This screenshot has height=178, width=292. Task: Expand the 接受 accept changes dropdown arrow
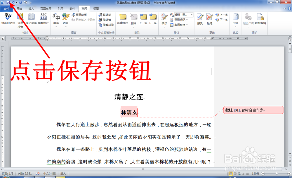200,27
